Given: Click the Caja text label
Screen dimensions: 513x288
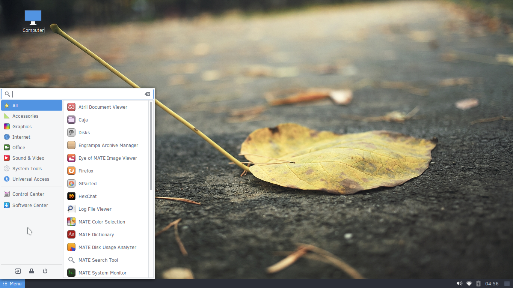Looking at the screenshot, I should [x=83, y=120].
